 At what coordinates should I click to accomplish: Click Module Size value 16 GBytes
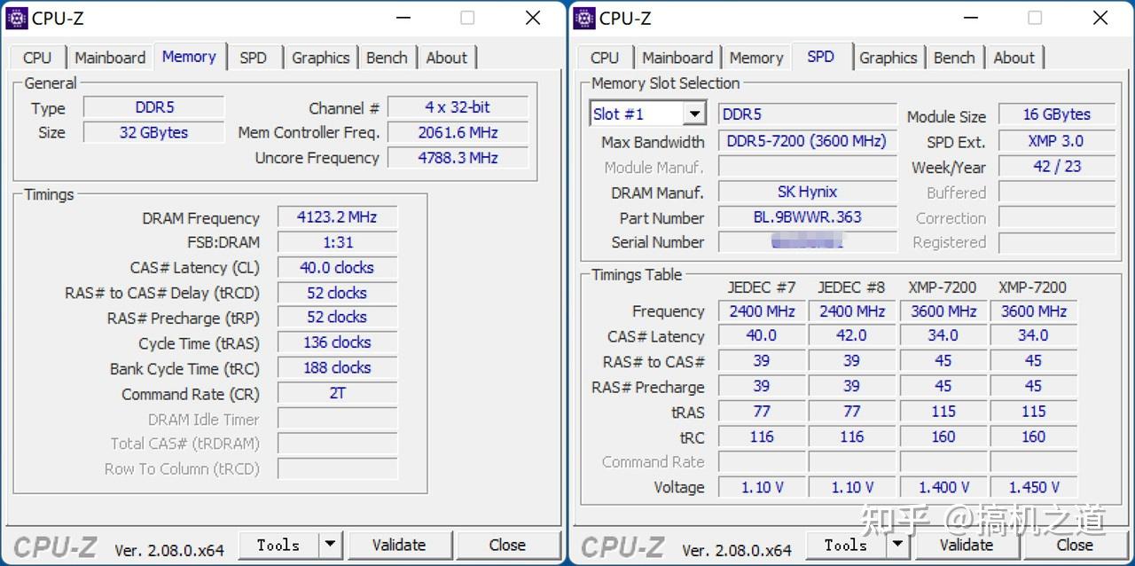pos(1056,114)
